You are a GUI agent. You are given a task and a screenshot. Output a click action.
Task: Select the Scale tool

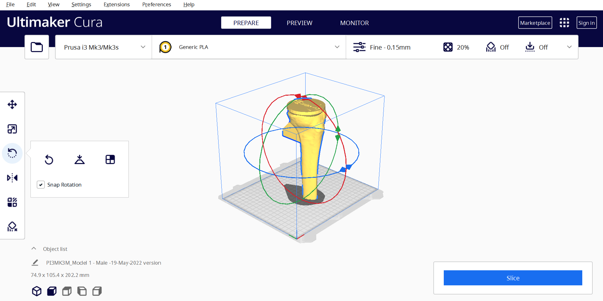[12, 129]
